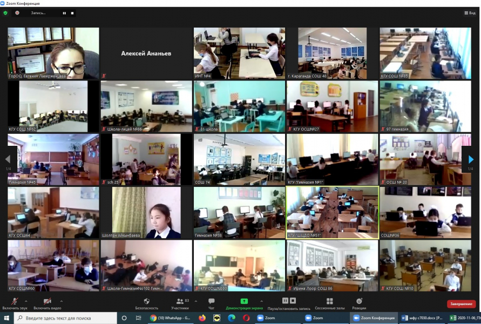Open Сессионные залы breakout rooms
The width and height of the screenshot is (481, 324).
tap(333, 303)
